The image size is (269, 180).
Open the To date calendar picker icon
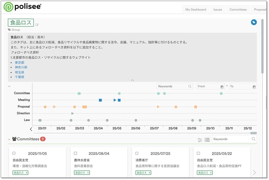[254, 87]
